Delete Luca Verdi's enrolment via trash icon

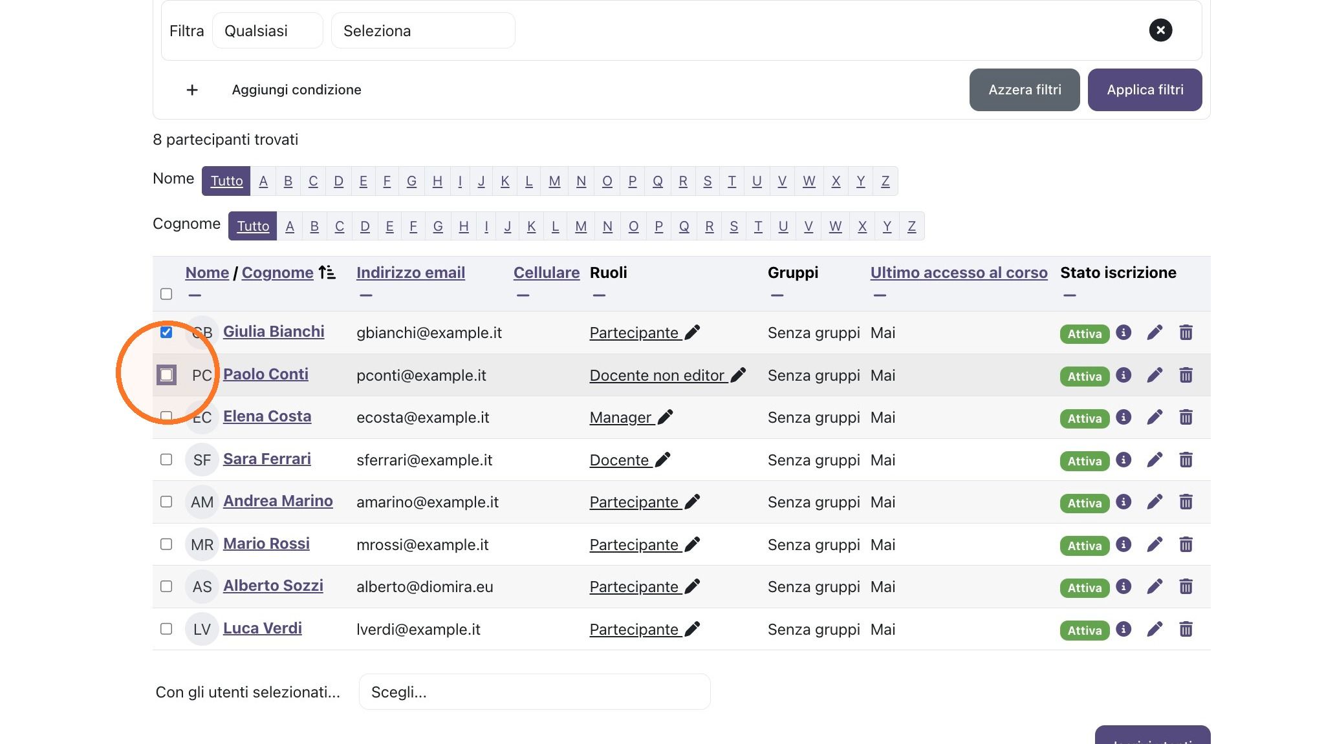tap(1186, 629)
